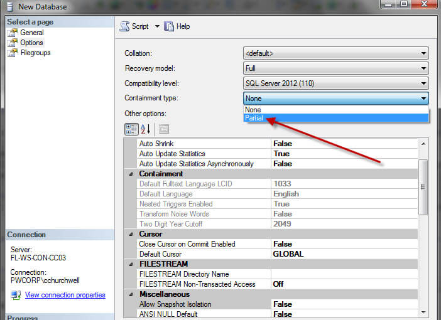The width and height of the screenshot is (441, 320).
Task: Click scroll down arrow in options grid
Action: 423,312
